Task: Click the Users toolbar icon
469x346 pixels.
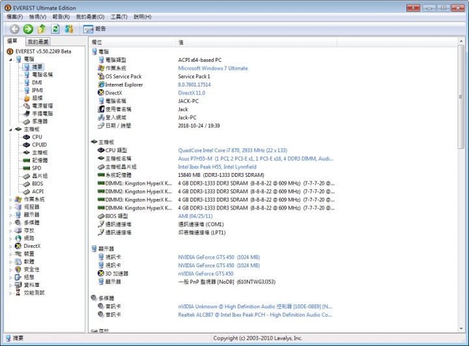Action: tap(69, 29)
